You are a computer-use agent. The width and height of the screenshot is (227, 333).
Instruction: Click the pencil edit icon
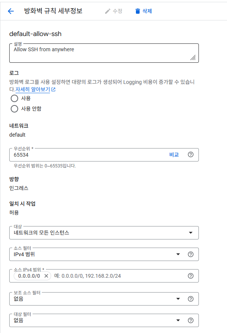[x=107, y=11]
